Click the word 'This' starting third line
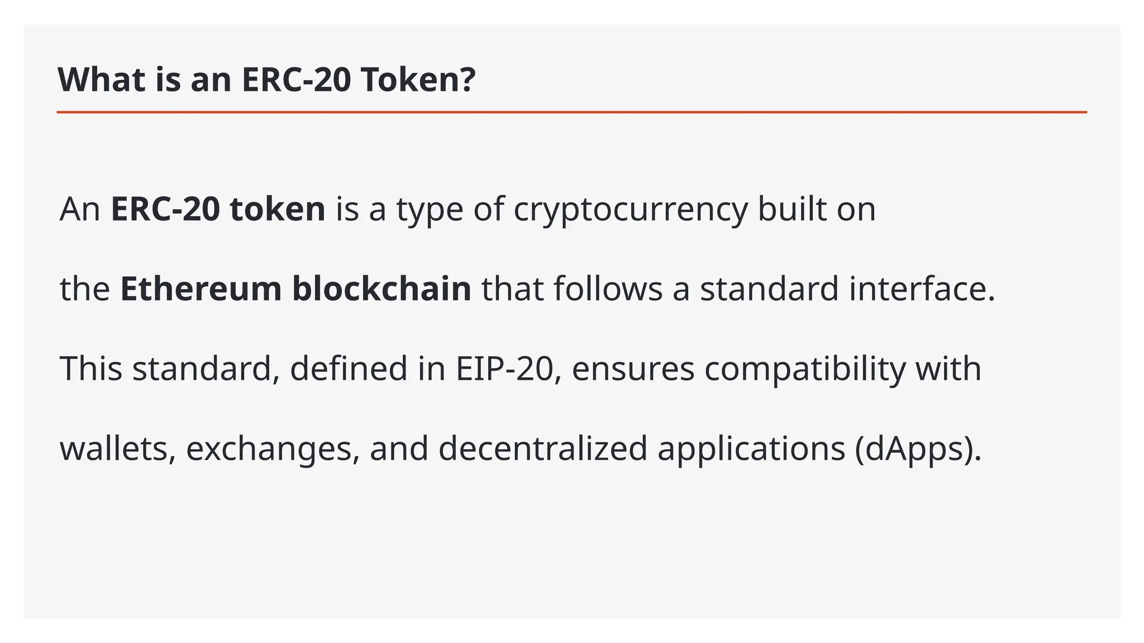 click(90, 369)
